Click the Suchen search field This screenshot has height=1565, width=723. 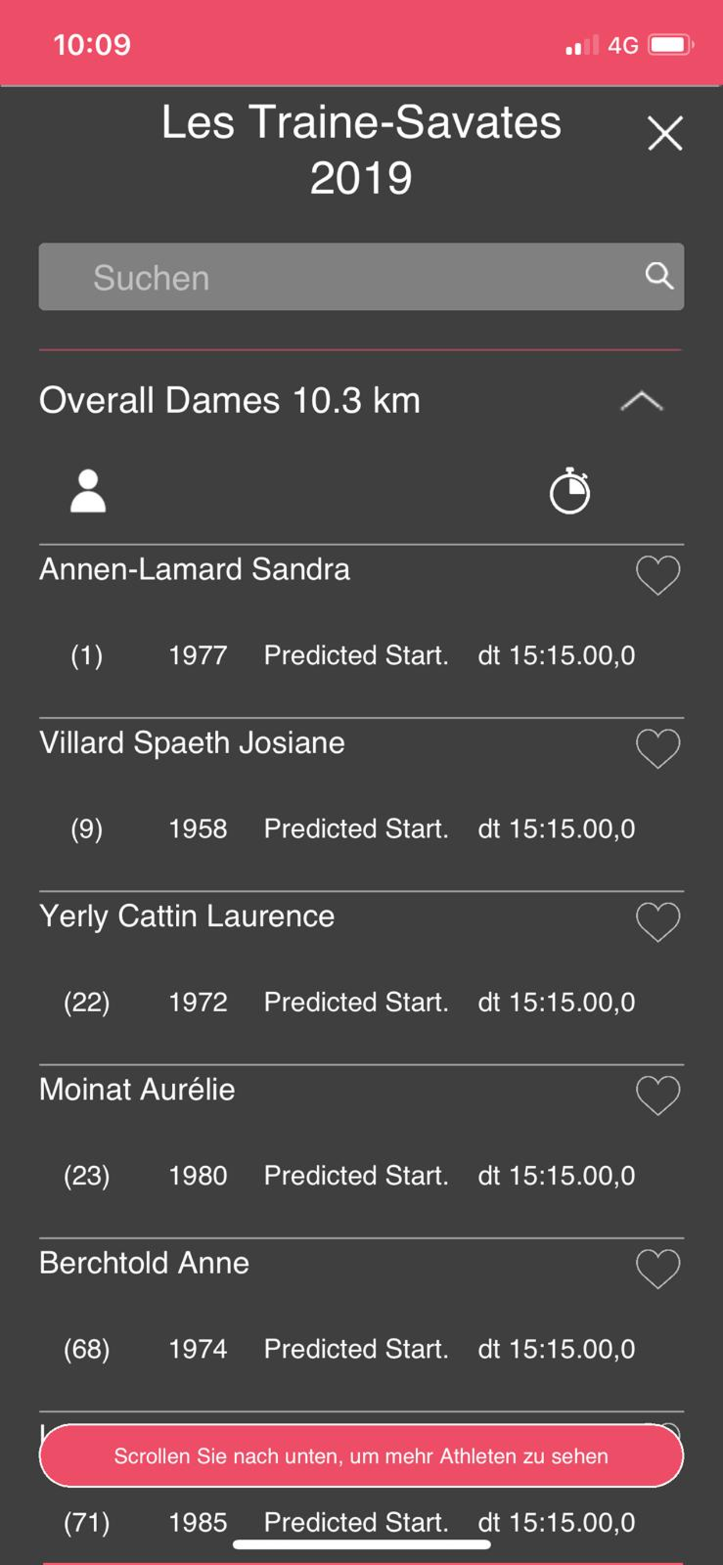tap(340, 277)
